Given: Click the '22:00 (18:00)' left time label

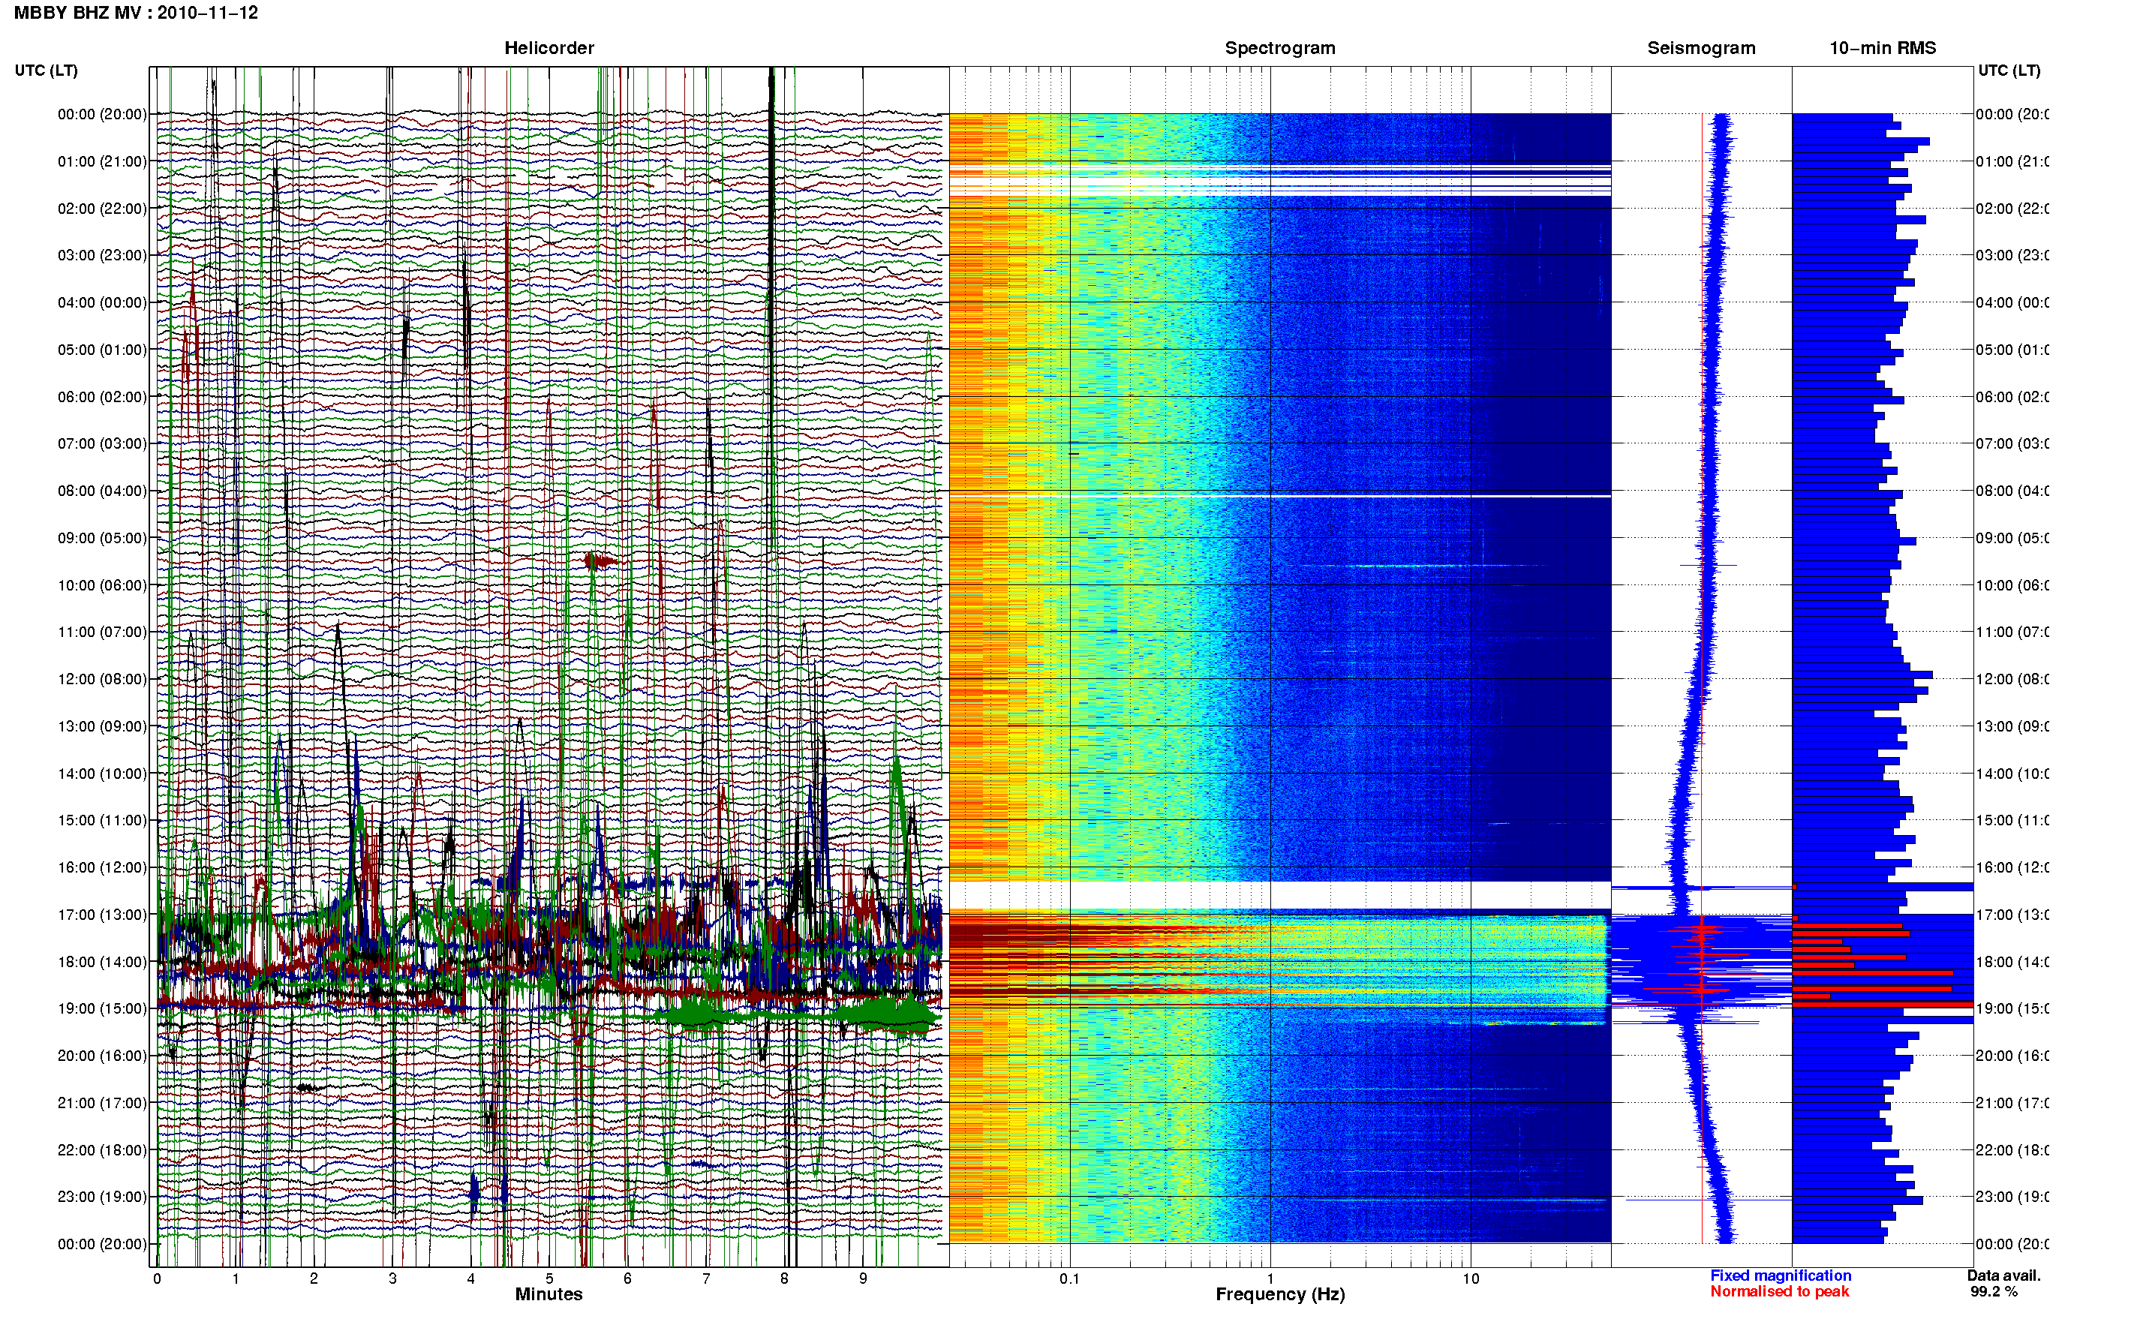Looking at the screenshot, I should (102, 1150).
